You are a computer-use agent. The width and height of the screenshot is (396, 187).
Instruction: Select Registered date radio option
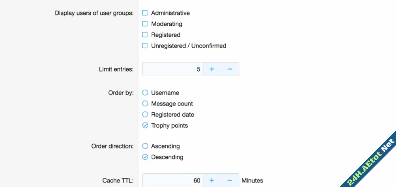[x=145, y=115]
